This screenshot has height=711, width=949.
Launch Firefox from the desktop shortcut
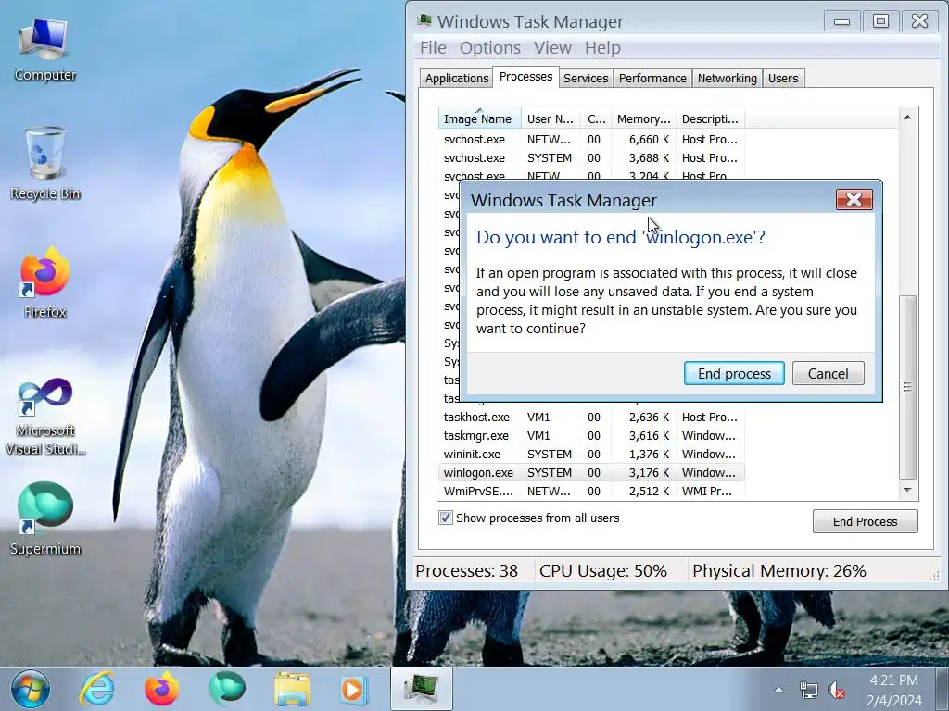(x=44, y=283)
